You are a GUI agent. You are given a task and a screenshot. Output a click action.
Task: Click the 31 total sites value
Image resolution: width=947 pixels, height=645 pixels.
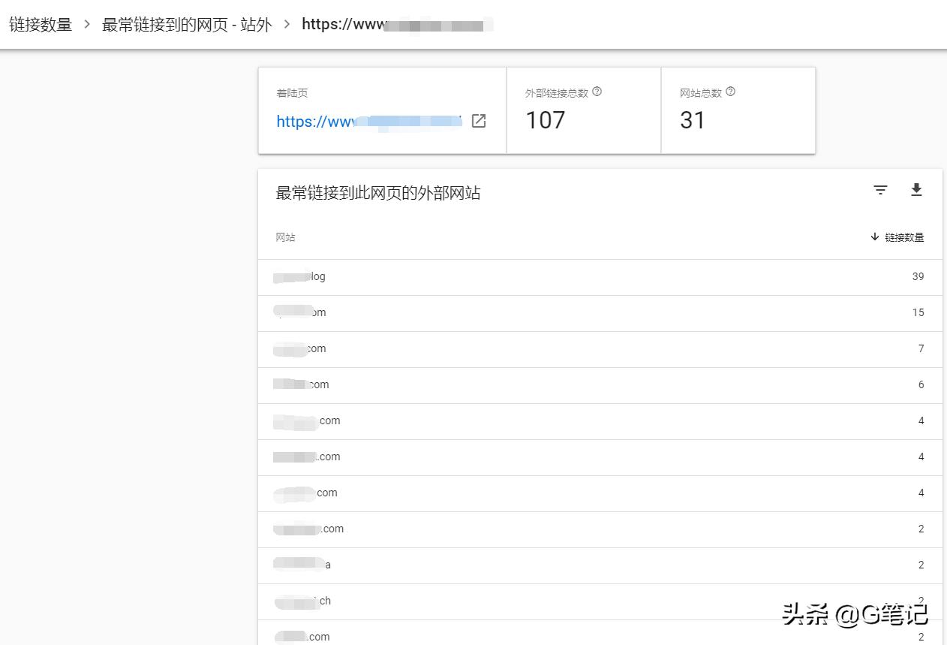pos(693,120)
